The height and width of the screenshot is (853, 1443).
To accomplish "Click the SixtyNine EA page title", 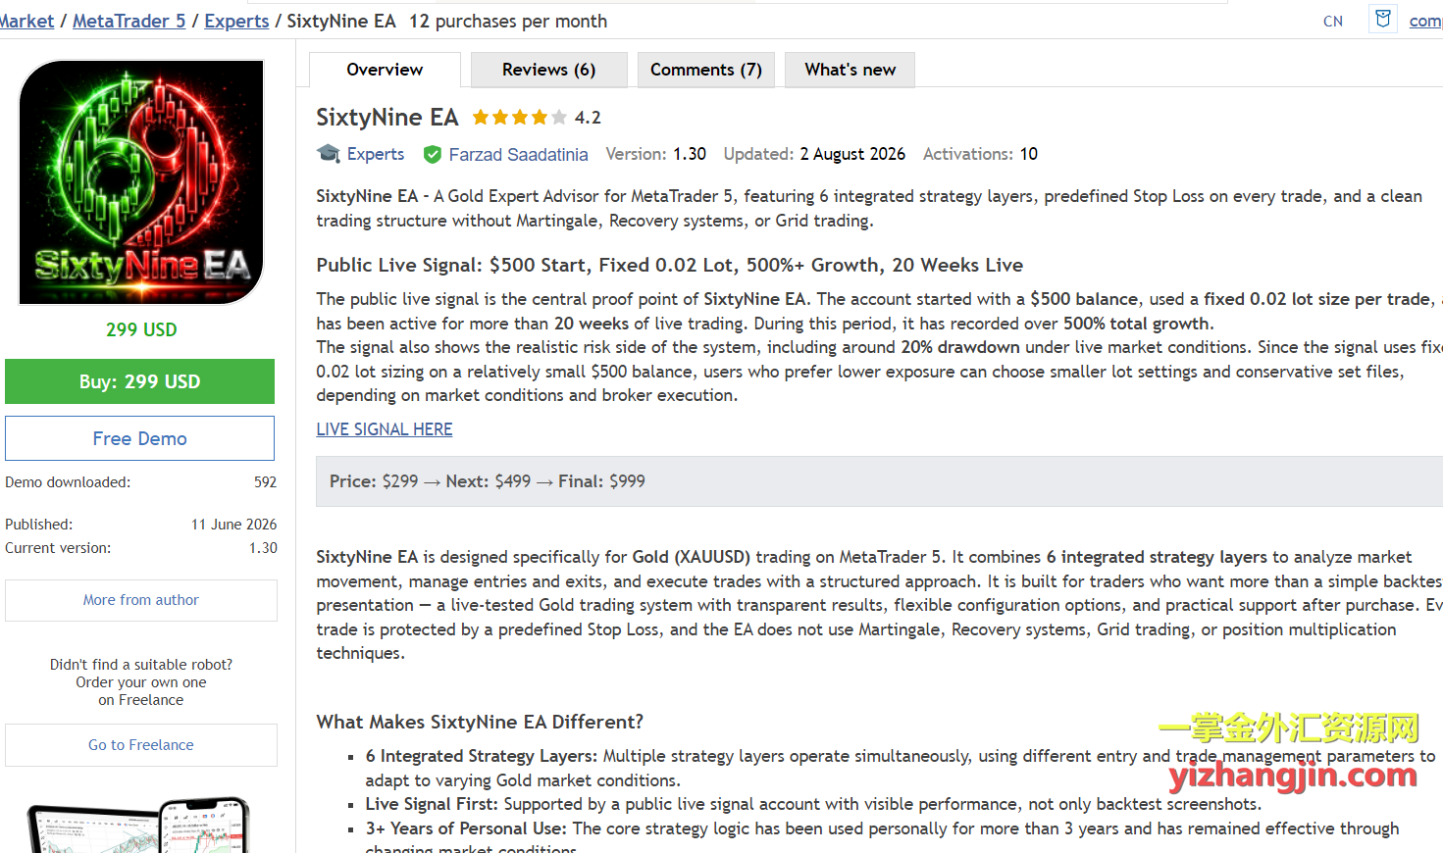I will tap(387, 118).
